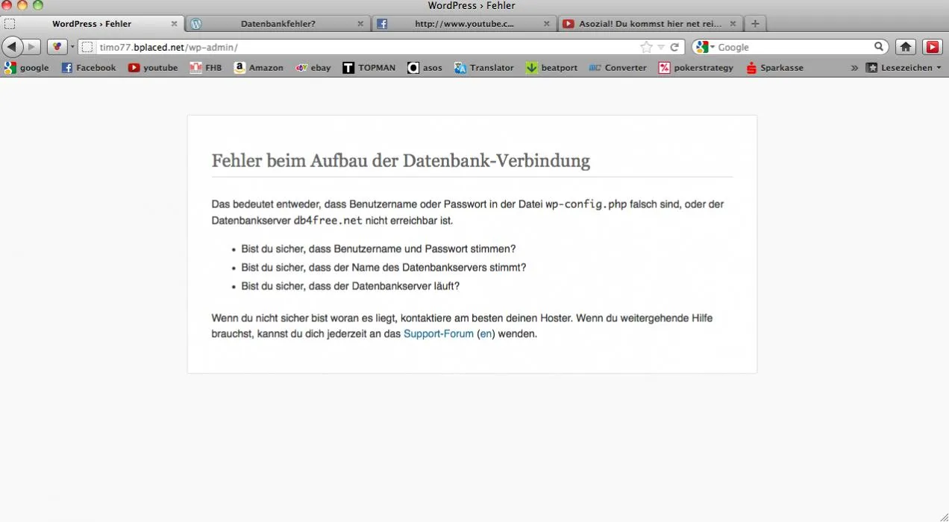Open the Translator bookmark
The height and width of the screenshot is (522, 949).
(484, 68)
